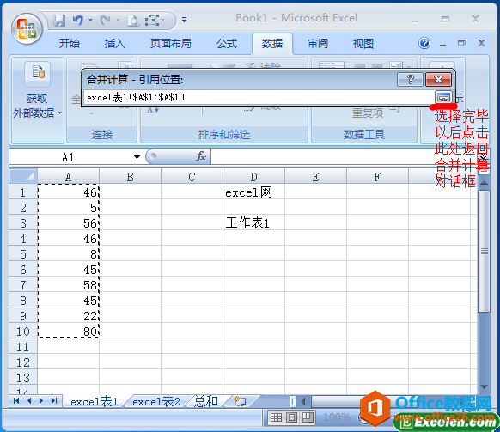500x432 pixels.
Task: Open the Name Box dropdown arrow
Action: click(x=137, y=157)
